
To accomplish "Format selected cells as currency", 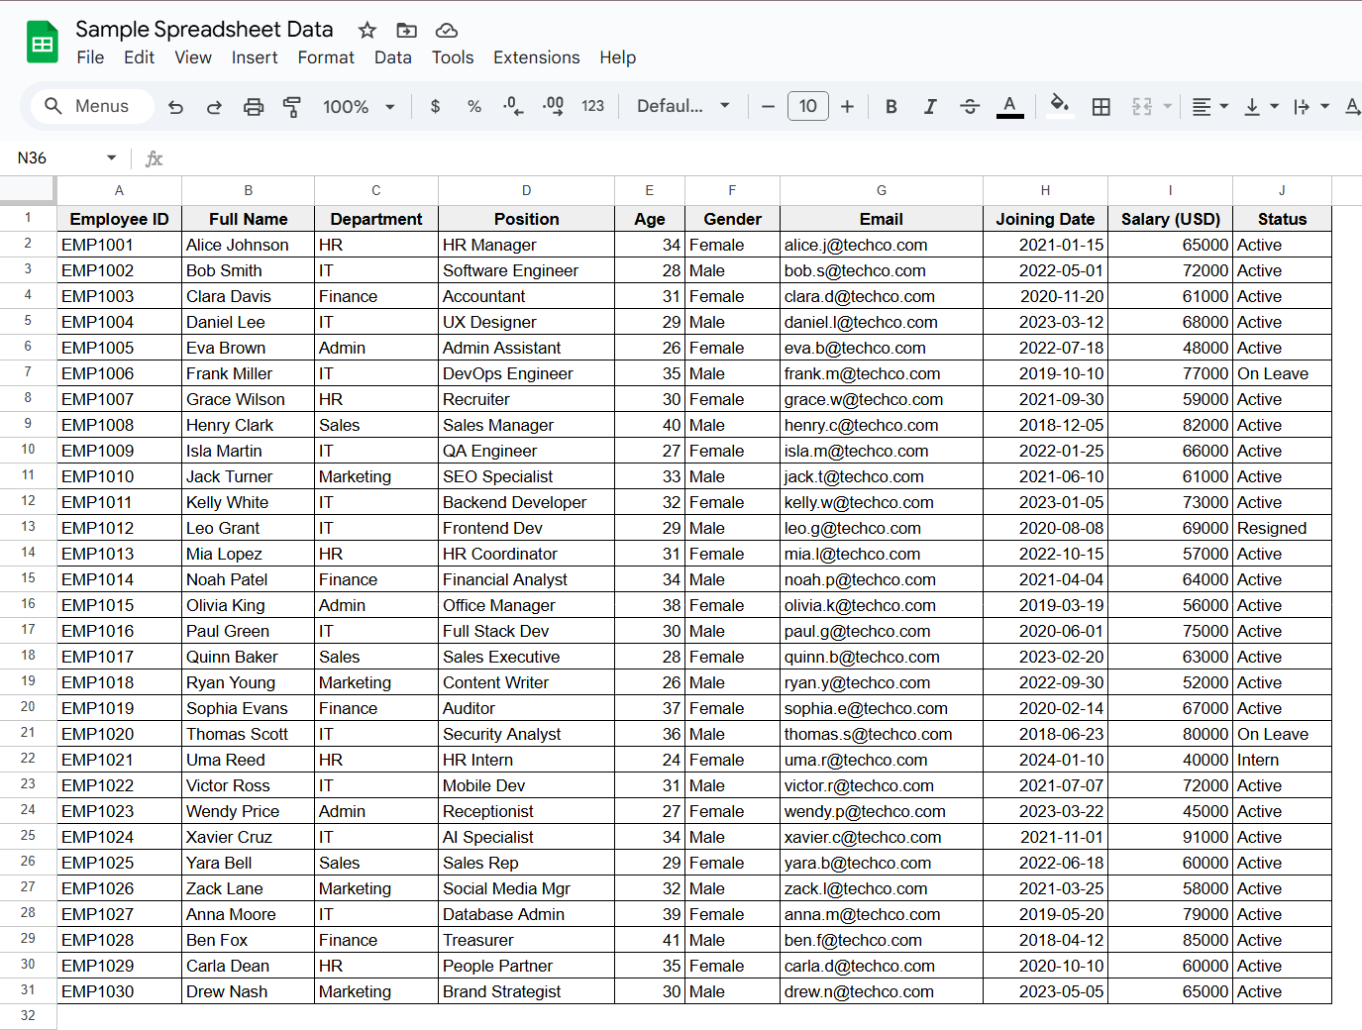I will (435, 106).
